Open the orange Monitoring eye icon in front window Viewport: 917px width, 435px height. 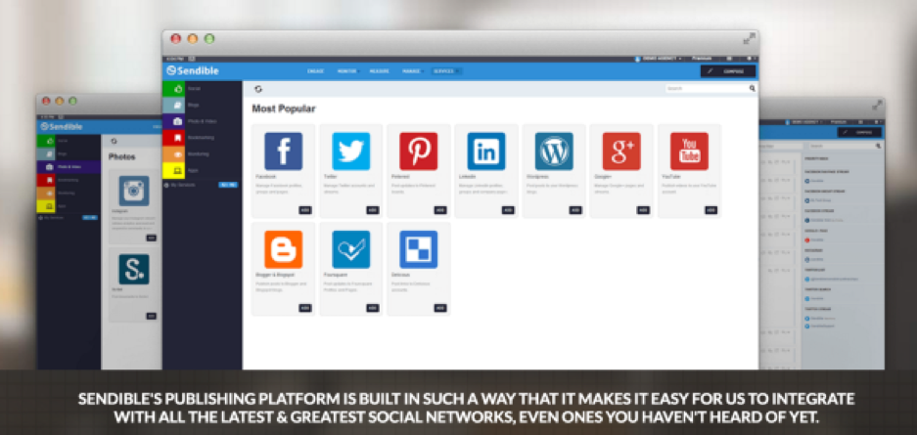pos(173,154)
